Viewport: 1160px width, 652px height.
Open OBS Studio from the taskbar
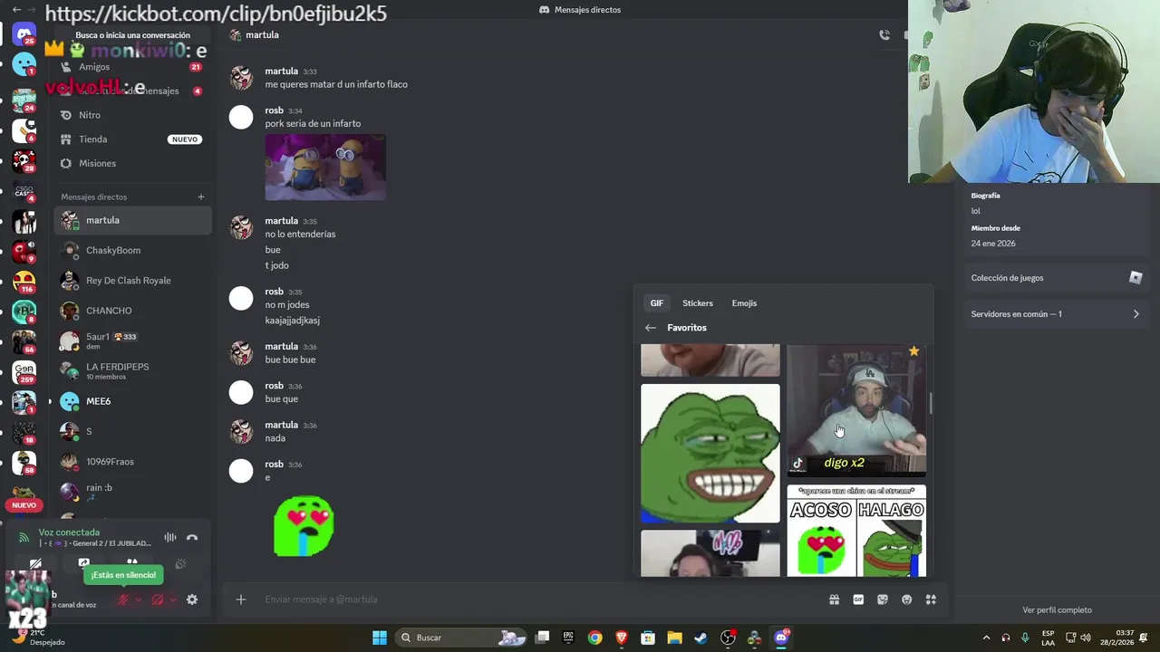pos(727,638)
